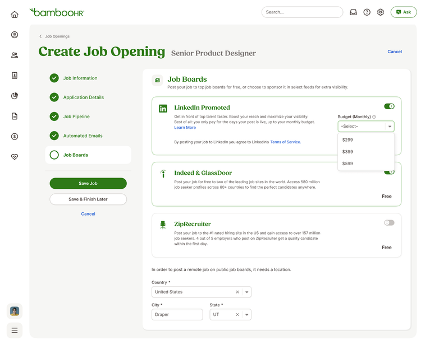Image resolution: width=421 pixels, height=345 pixels.
Task: Toggle the LinkedIn Promoted switch
Action: (389, 106)
